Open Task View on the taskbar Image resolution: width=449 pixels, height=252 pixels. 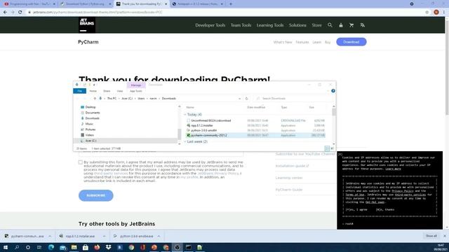pos(39,247)
